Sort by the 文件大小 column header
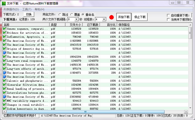 coord(74,25)
